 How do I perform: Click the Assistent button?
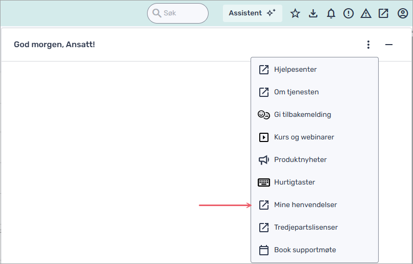coord(252,13)
